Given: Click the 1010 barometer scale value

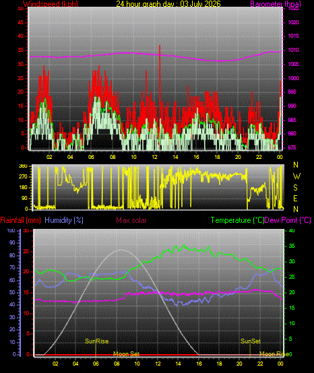Looking at the screenshot, I should point(293,50).
